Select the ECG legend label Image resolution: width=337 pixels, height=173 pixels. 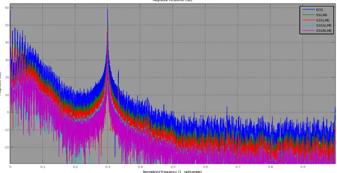(x=320, y=10)
